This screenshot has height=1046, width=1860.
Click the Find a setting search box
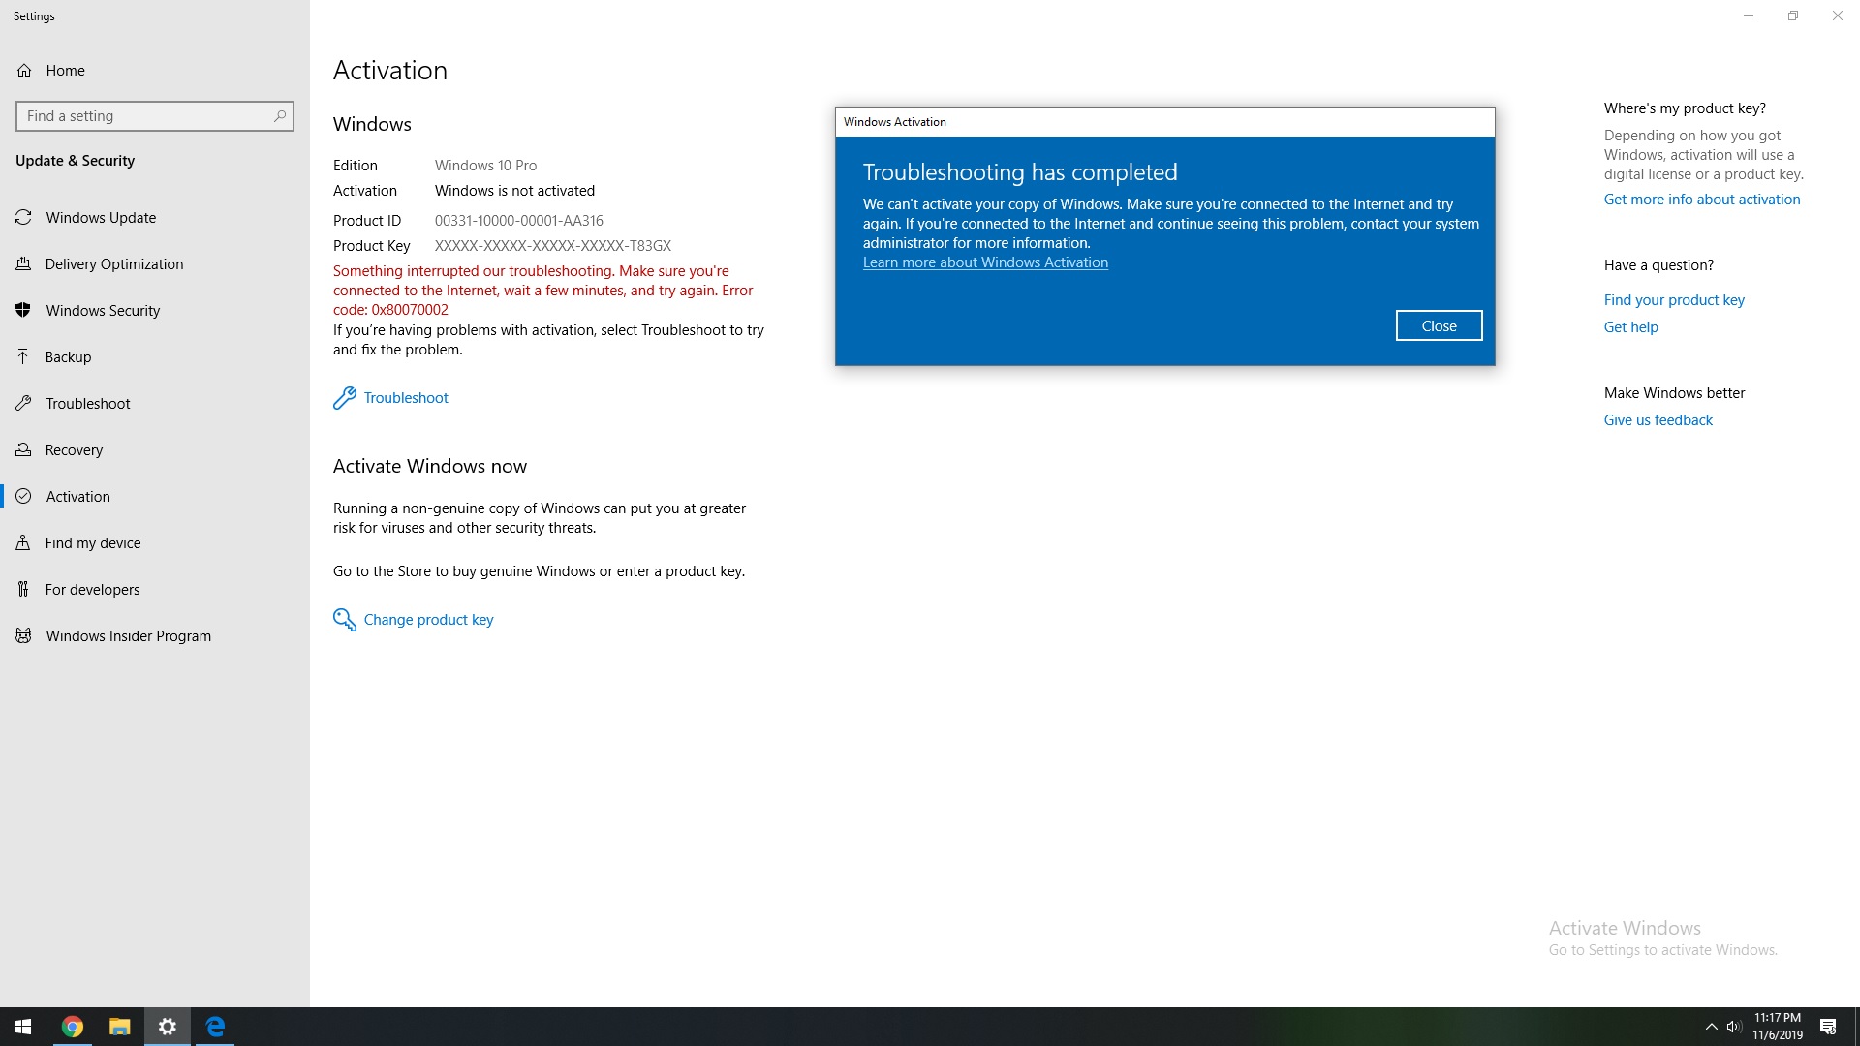pos(155,116)
